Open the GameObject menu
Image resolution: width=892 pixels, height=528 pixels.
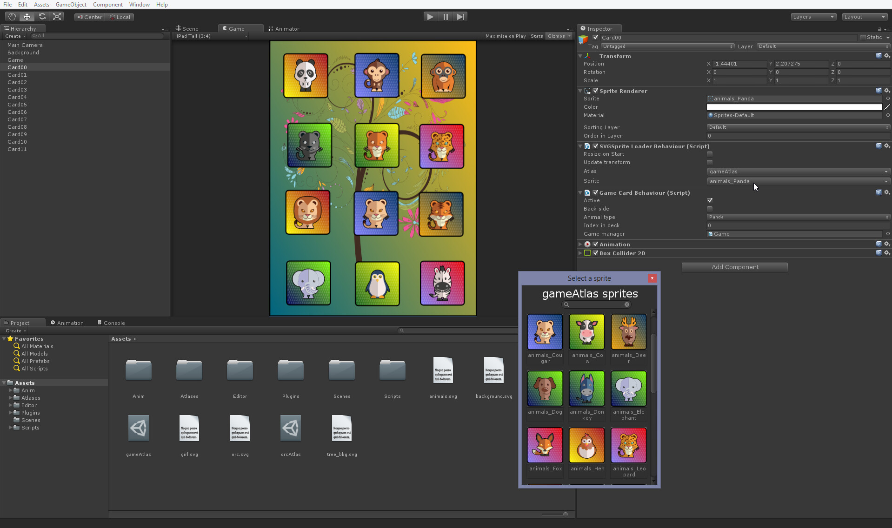pyautogui.click(x=71, y=5)
